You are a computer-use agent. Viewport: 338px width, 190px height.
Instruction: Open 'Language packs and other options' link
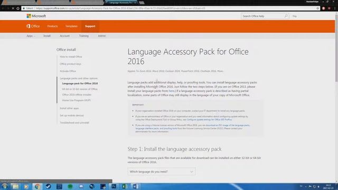tap(79, 78)
